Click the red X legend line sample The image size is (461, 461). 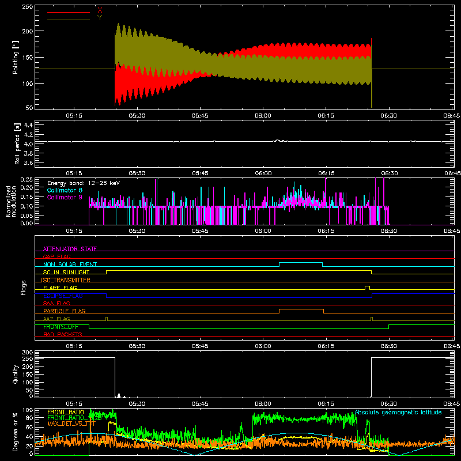[69, 12]
